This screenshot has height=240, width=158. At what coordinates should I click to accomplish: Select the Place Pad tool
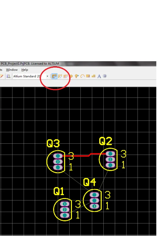click(x=71, y=76)
